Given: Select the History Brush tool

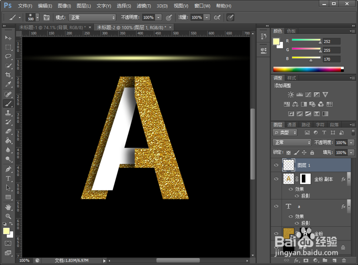Looking at the screenshot, I should point(8,122).
